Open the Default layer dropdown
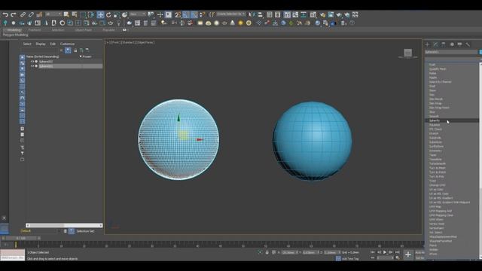This screenshot has width=482, height=271. pyautogui.click(x=40, y=231)
